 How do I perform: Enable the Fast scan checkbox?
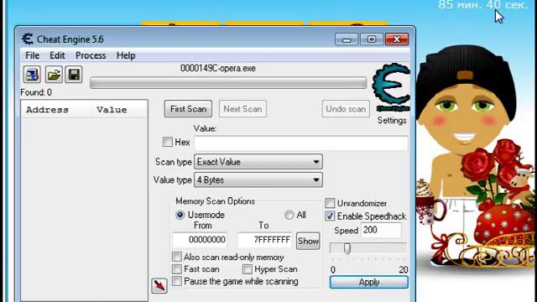click(177, 268)
